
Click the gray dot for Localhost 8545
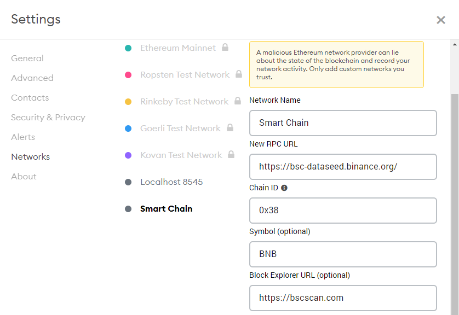[x=128, y=182]
